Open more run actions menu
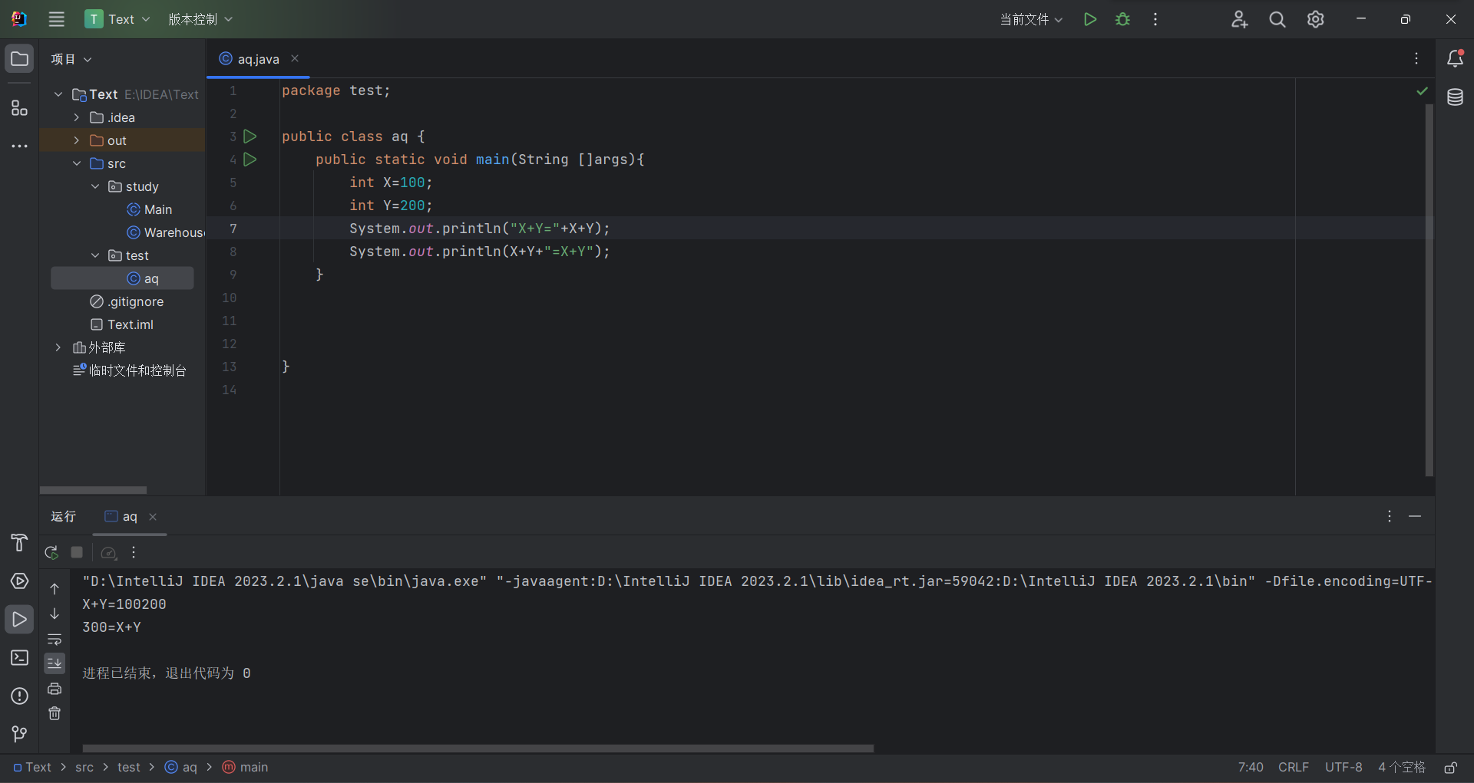Screen dimensions: 1474x783 click(1155, 19)
